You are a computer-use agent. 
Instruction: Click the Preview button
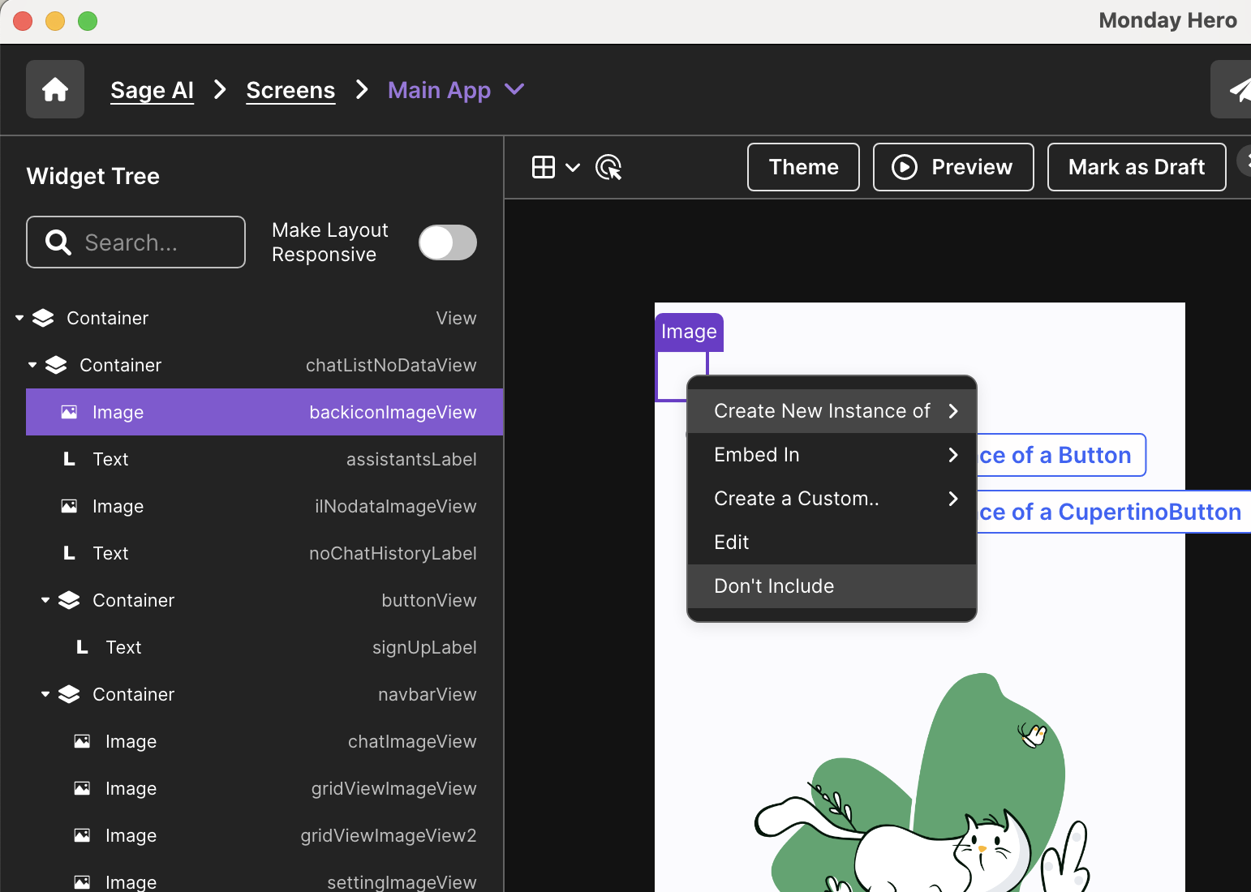[x=952, y=167]
